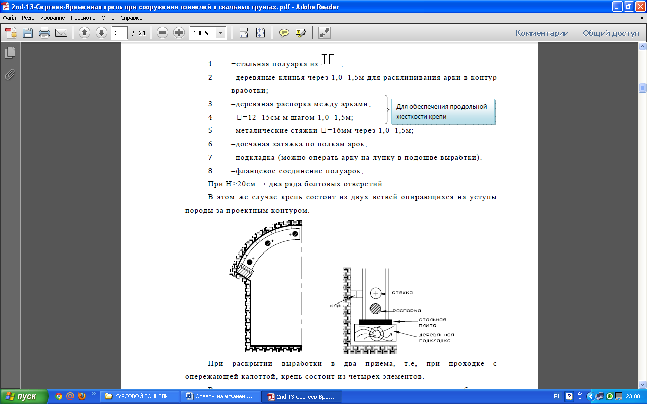Click the total pages text '/ 21'
The height and width of the screenshot is (404, 647).
[139, 33]
